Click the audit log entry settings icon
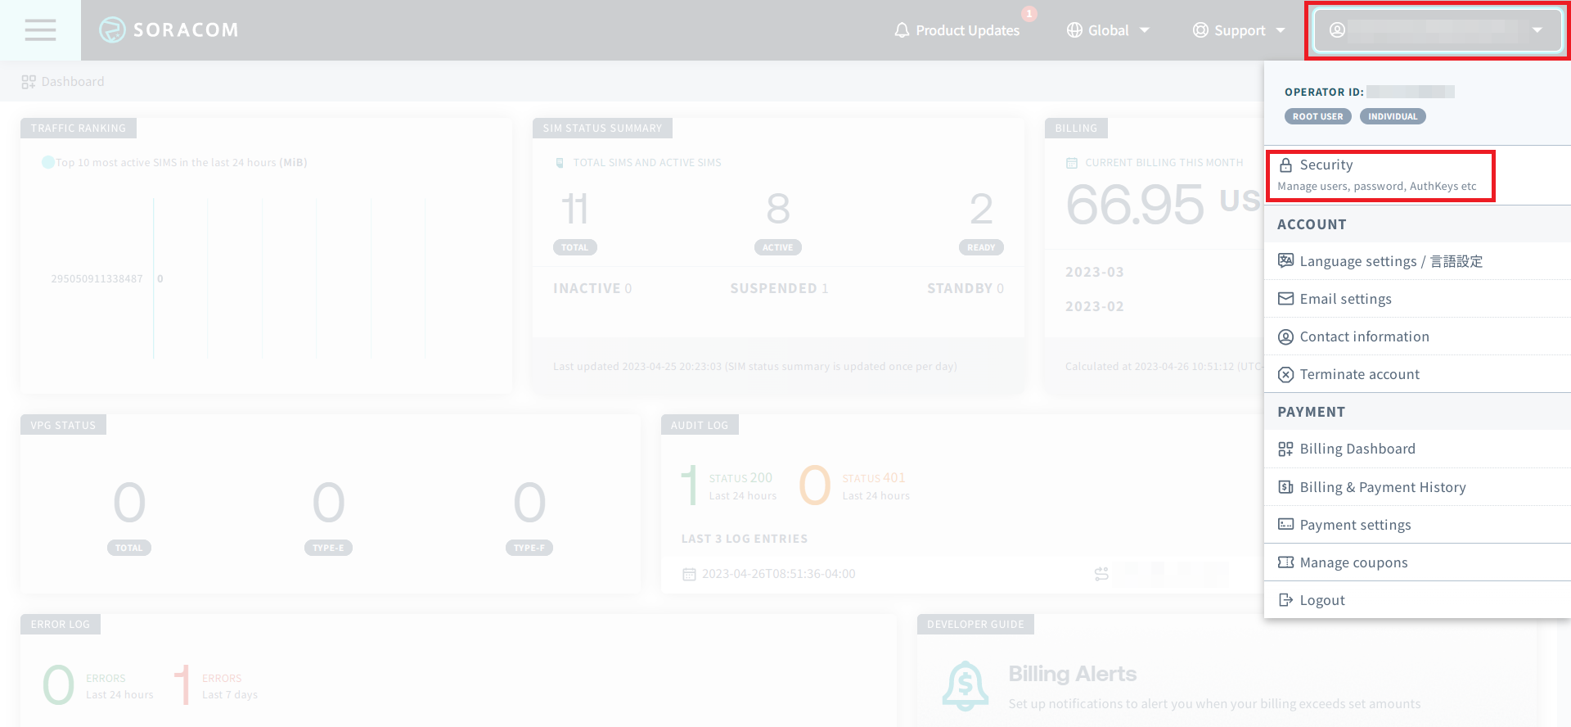Image resolution: width=1571 pixels, height=727 pixels. click(1101, 574)
